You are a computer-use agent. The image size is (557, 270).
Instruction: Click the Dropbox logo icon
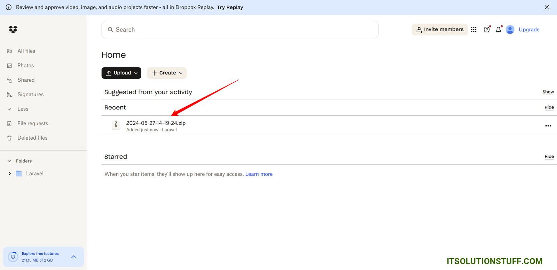pos(13,30)
